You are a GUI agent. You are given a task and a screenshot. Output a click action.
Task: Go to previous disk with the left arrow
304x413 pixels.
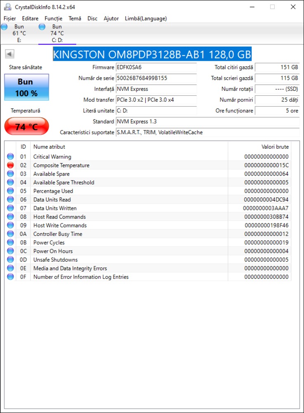click(x=9, y=54)
